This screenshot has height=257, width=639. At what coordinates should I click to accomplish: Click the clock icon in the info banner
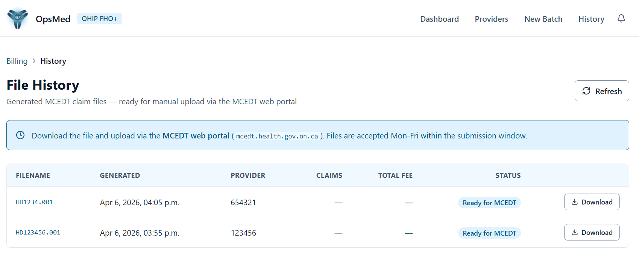pos(20,135)
